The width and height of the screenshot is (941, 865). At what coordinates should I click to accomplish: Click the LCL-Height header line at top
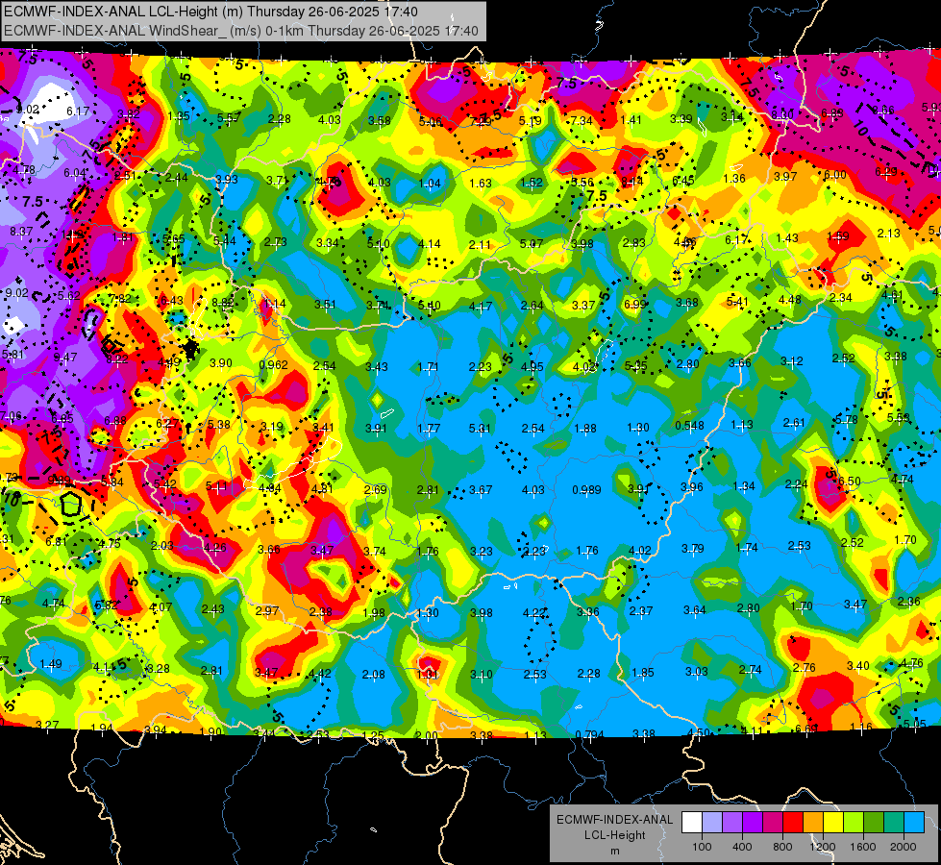coord(210,12)
